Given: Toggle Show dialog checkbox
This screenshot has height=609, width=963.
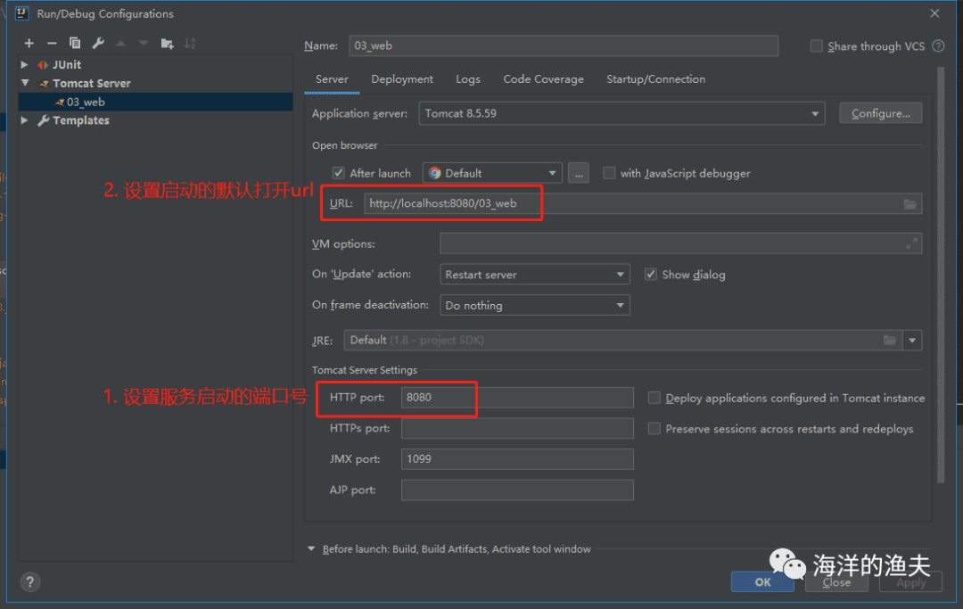Looking at the screenshot, I should pyautogui.click(x=650, y=275).
